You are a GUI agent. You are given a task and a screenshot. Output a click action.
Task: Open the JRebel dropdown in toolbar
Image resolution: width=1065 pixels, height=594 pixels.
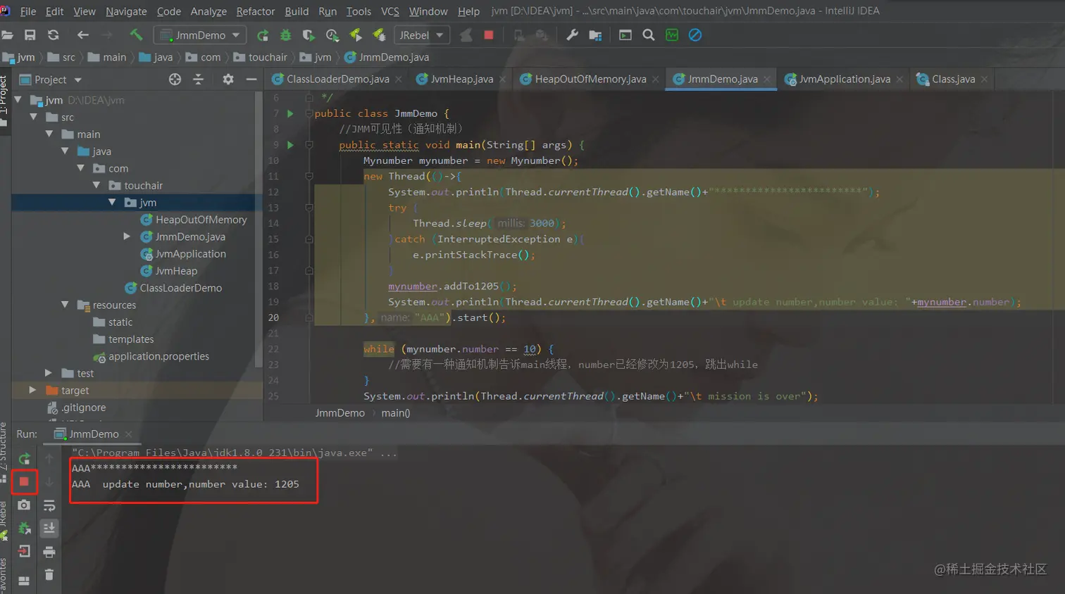pos(421,35)
